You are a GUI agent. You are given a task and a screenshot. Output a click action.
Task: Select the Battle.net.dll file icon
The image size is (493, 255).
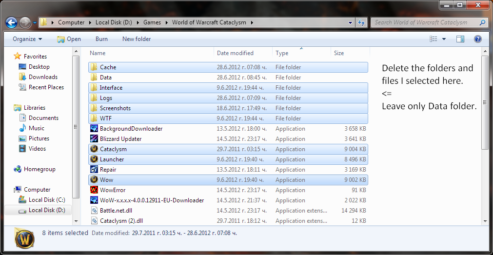click(94, 211)
